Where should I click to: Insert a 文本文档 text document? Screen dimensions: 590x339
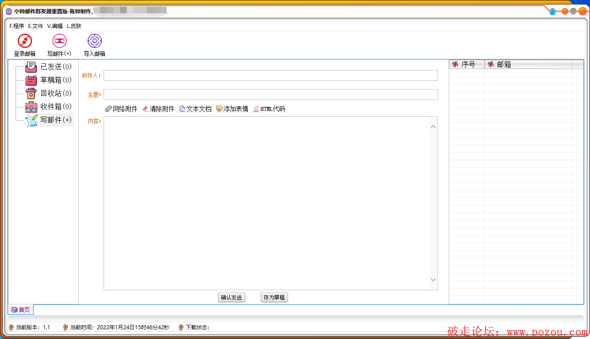tap(195, 109)
